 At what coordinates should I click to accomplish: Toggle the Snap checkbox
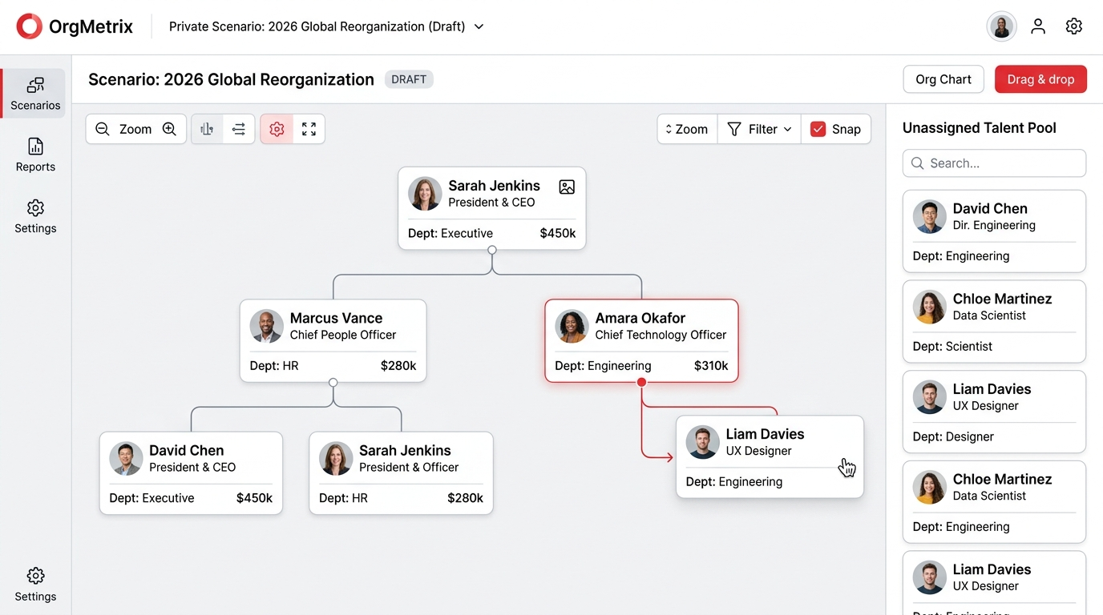point(818,129)
